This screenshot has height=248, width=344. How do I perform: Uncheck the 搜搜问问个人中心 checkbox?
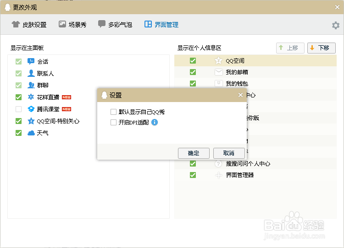[x=193, y=163]
